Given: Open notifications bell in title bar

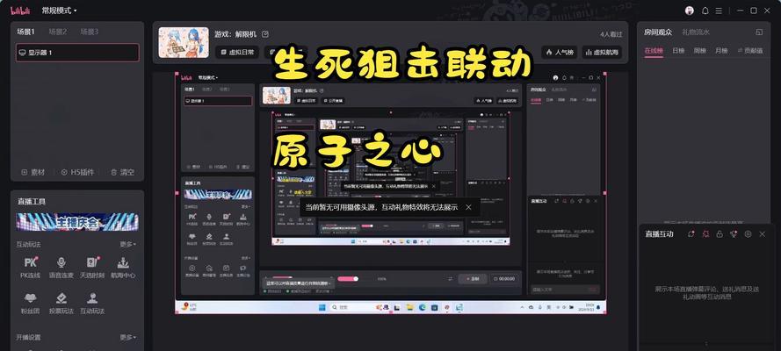Looking at the screenshot, I should click(705, 11).
